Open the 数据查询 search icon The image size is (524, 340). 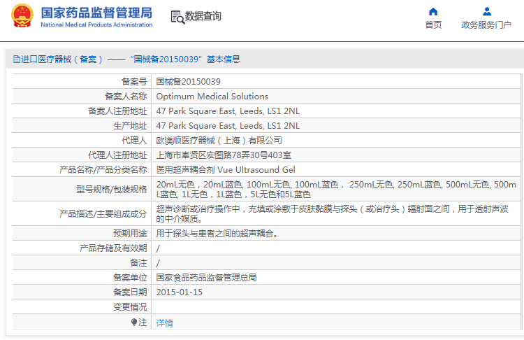(x=177, y=17)
